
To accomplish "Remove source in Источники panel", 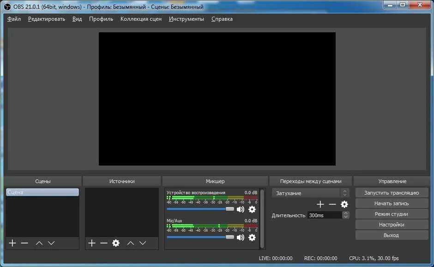I will pyautogui.click(x=104, y=243).
